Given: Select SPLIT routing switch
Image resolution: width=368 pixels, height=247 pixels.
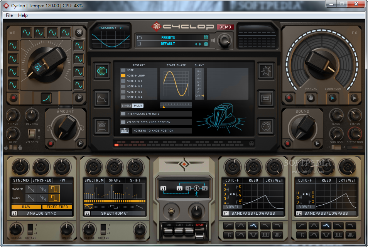Looking at the screenshot, I should tap(199, 233).
